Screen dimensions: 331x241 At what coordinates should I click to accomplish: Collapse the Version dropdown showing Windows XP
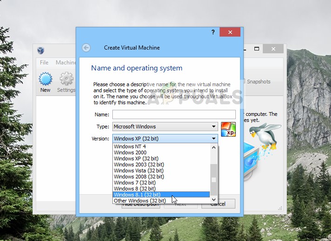165,139
